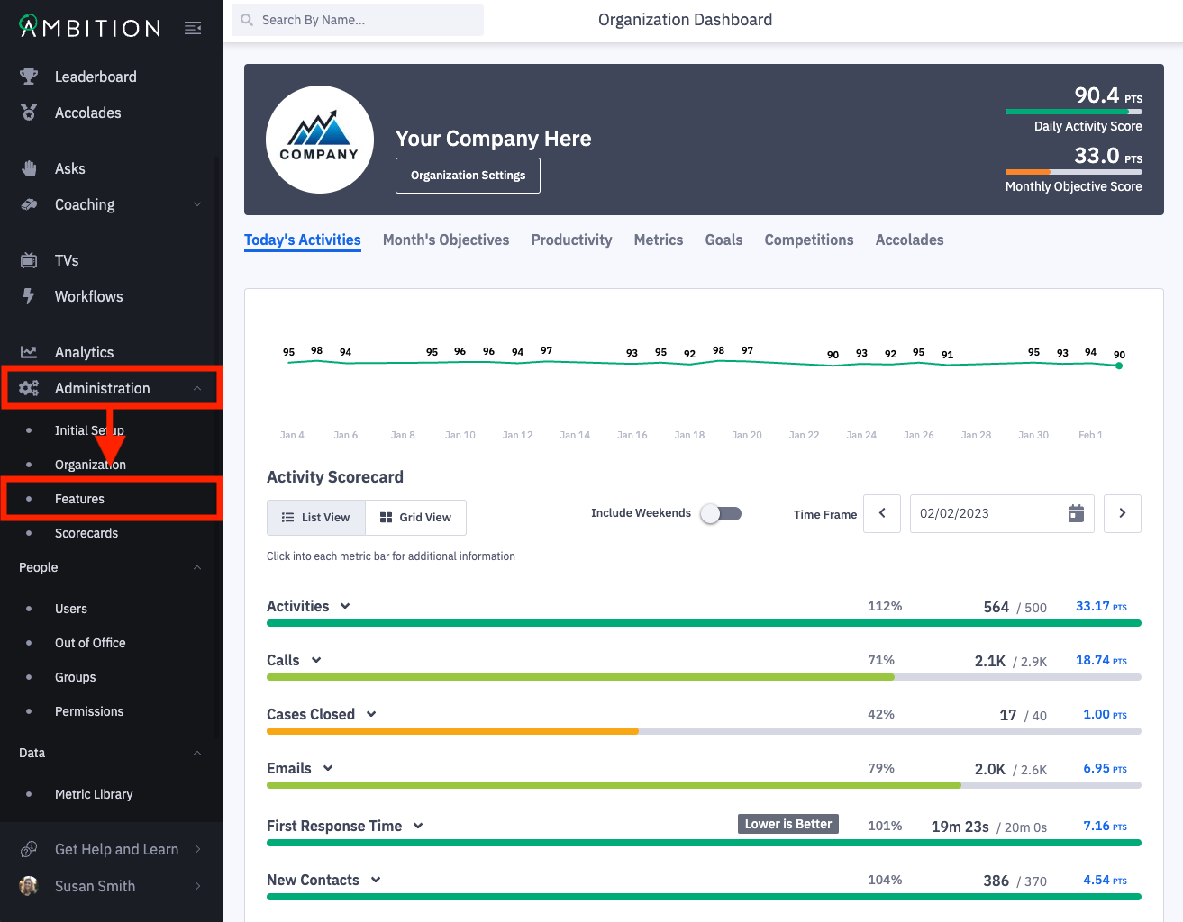Switch to the Month's Objectives tab
The image size is (1183, 922).
(x=445, y=240)
